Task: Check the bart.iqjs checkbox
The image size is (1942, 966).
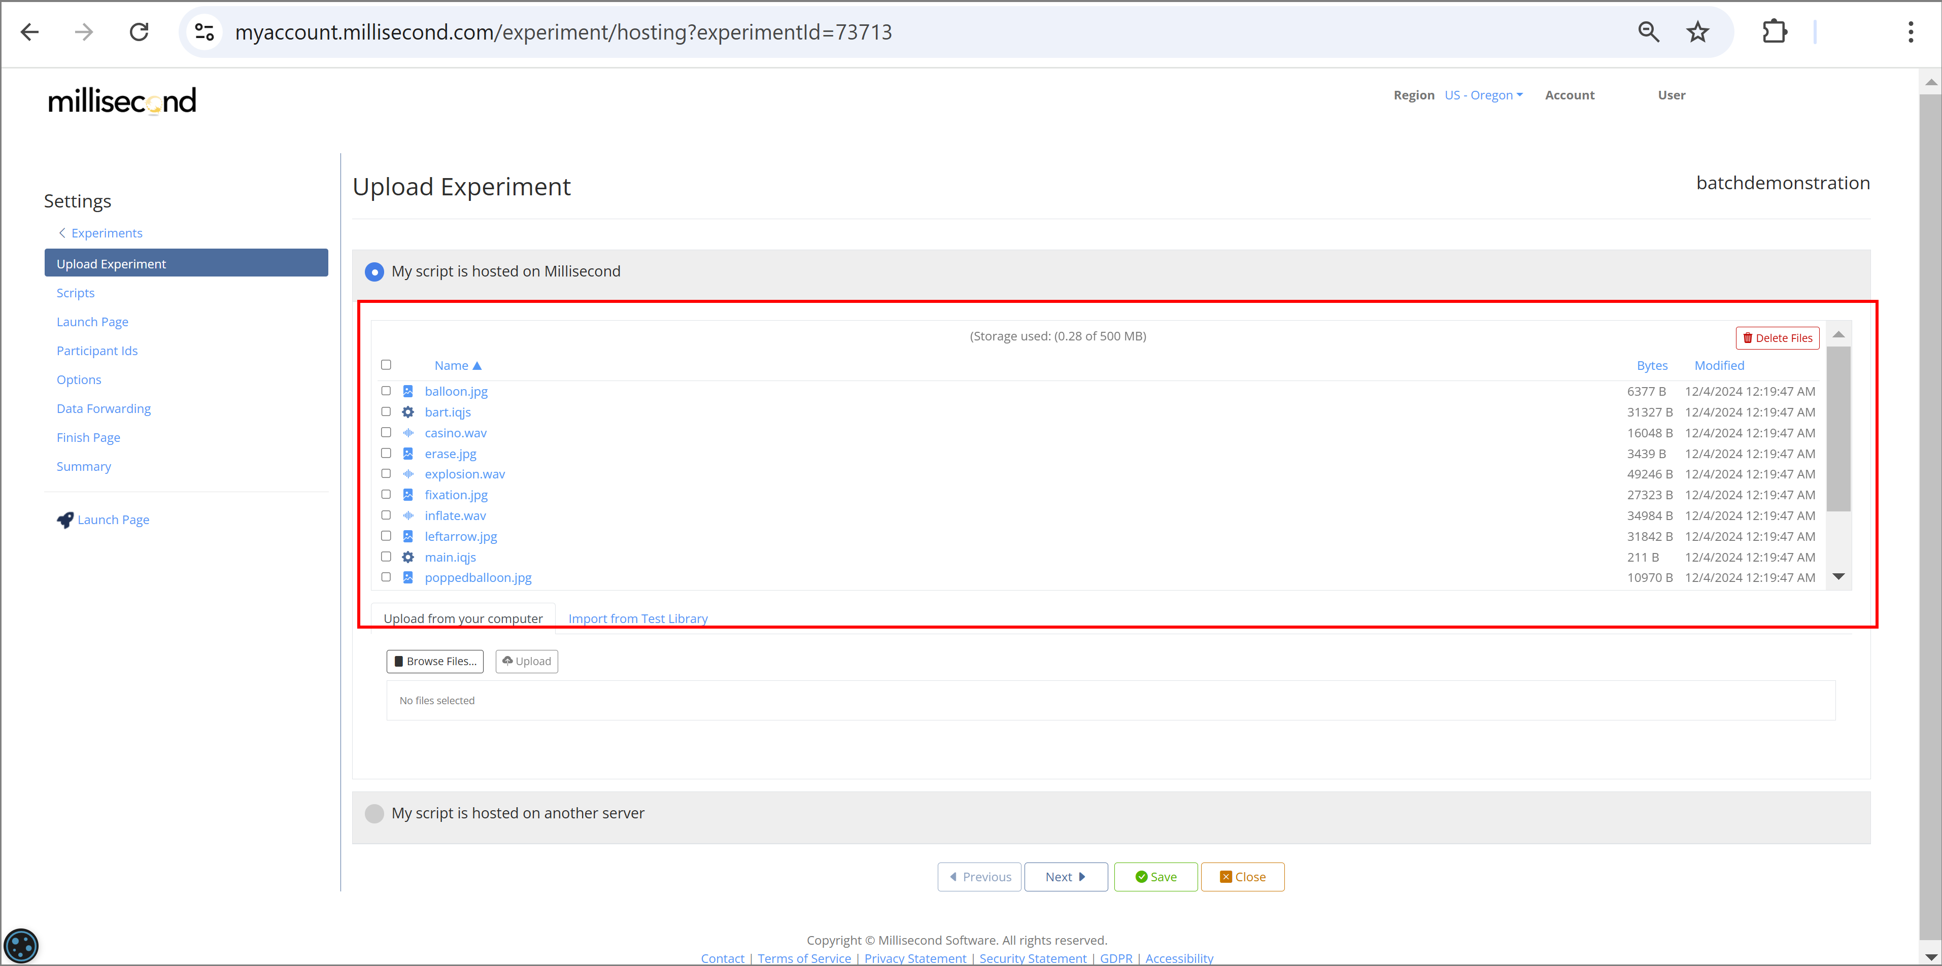Action: 386,411
